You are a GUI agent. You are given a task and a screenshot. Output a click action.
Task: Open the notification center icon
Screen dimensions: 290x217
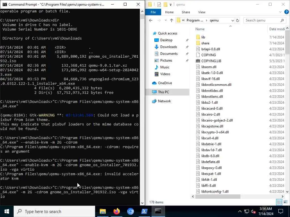pos(281,211)
